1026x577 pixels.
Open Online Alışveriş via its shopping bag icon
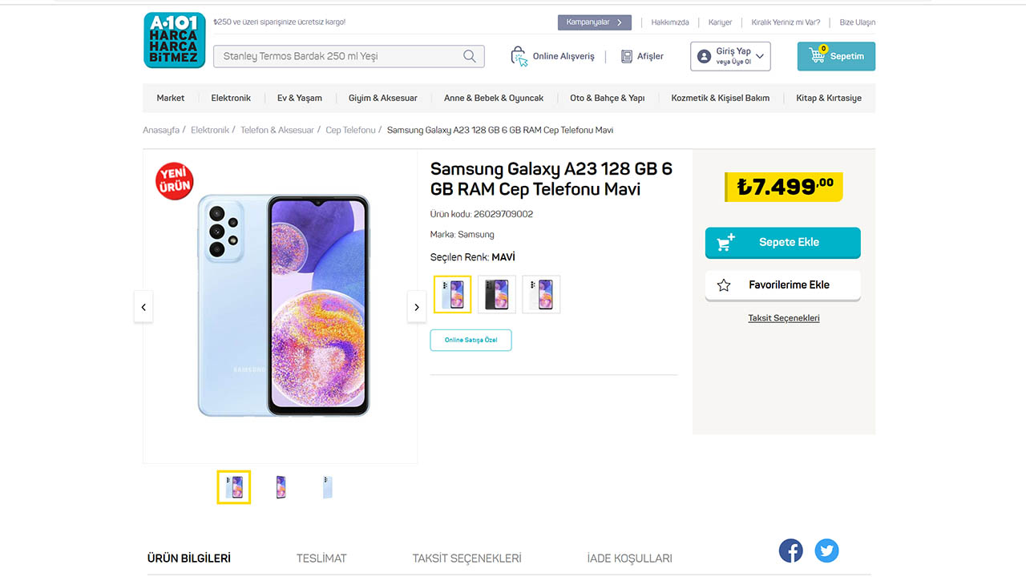[x=519, y=56]
